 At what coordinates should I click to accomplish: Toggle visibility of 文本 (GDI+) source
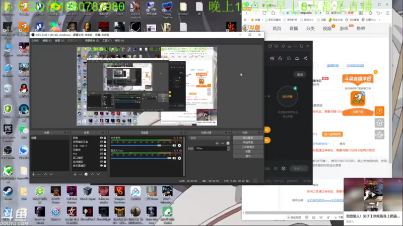click(101, 146)
